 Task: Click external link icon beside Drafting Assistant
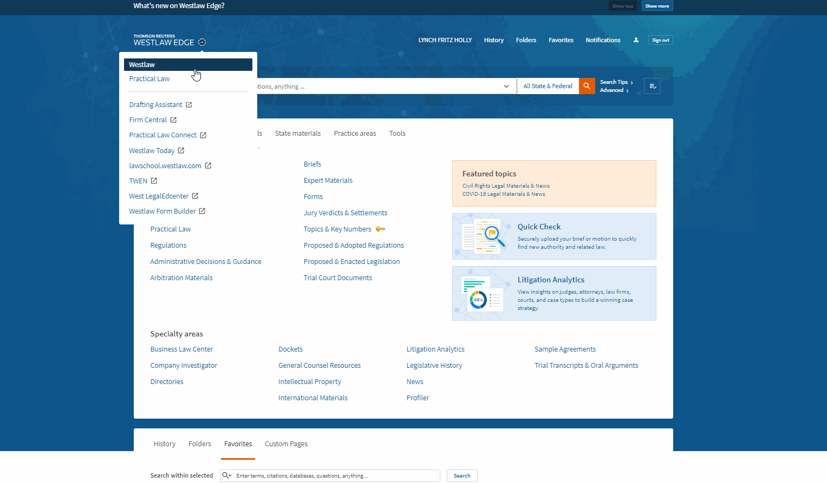coord(189,105)
